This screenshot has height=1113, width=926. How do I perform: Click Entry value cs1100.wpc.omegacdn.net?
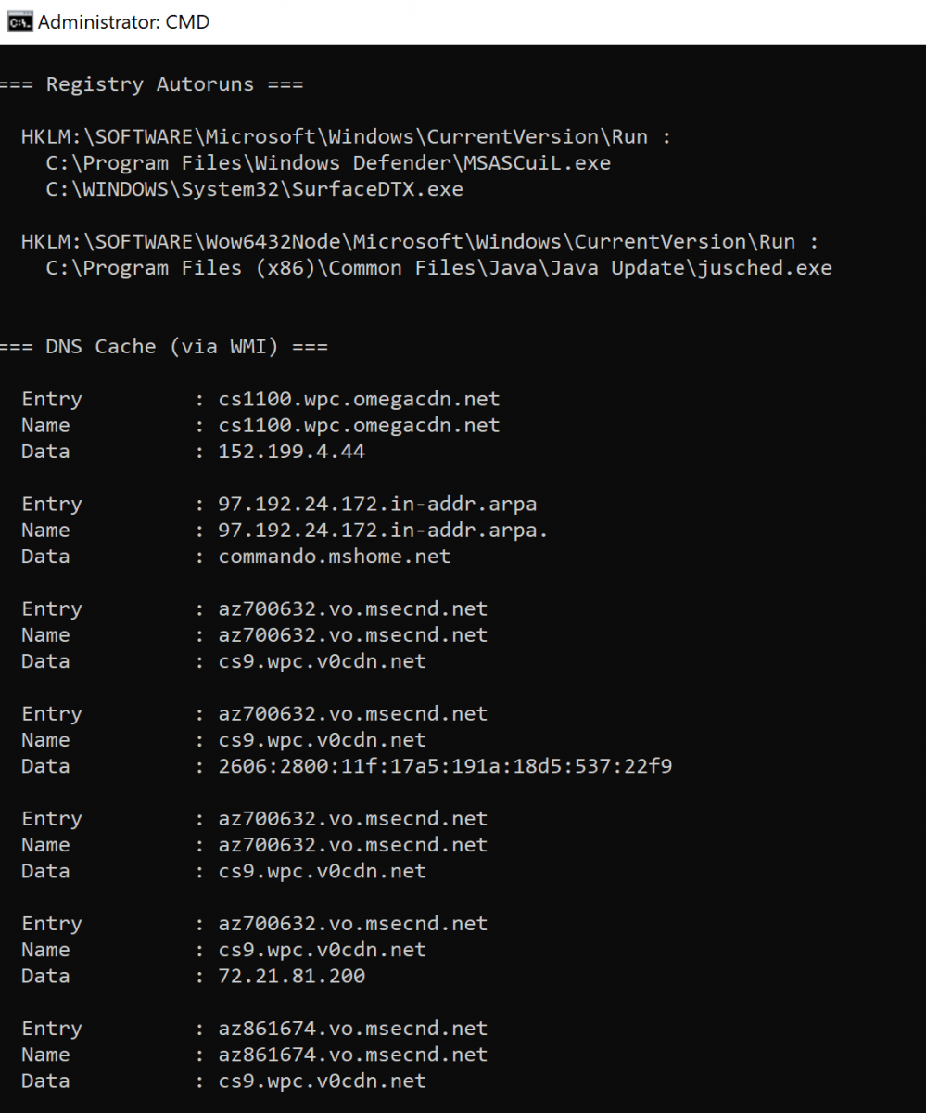(359, 400)
